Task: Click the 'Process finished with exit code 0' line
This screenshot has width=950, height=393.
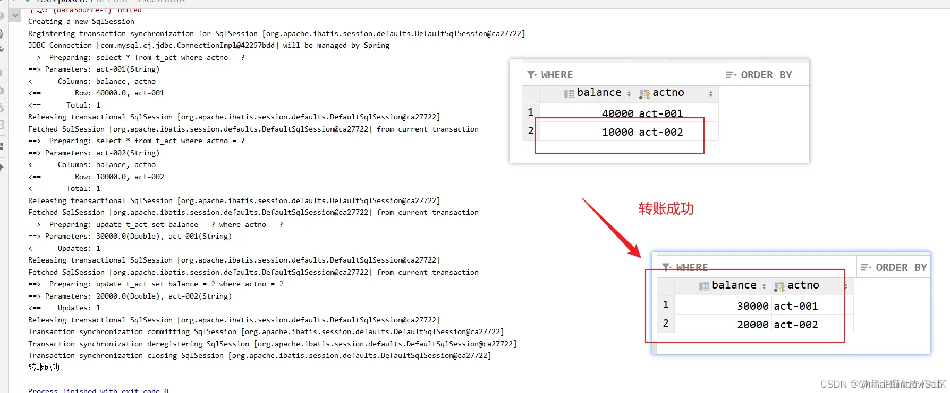Action: [98, 390]
